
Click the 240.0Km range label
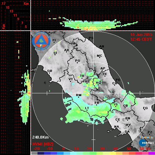pos(40,137)
